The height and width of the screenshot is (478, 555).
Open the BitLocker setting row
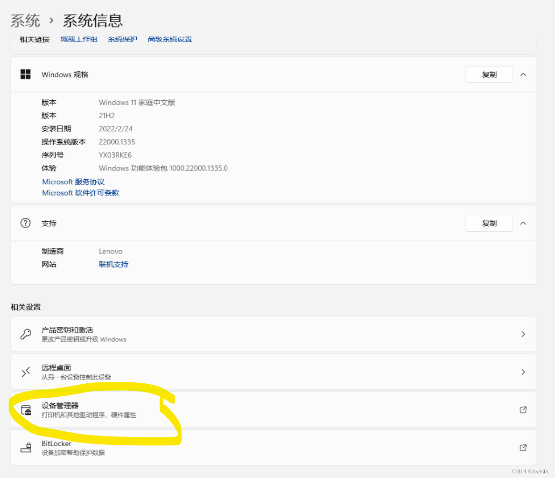click(273, 448)
